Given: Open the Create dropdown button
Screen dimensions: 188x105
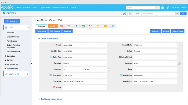Looking at the screenshot, I should (12, 21).
